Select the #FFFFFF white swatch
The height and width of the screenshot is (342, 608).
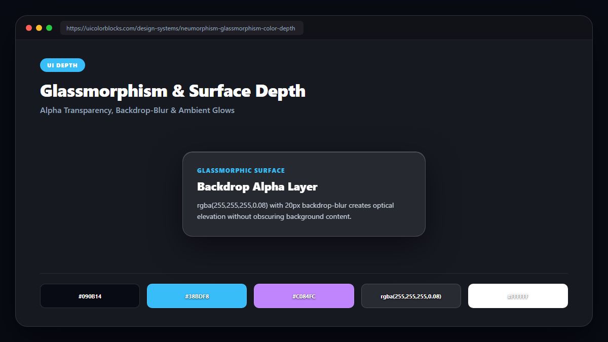[x=518, y=296]
